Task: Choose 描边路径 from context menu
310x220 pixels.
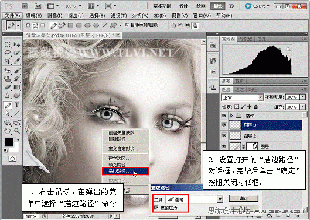Action: [125, 171]
